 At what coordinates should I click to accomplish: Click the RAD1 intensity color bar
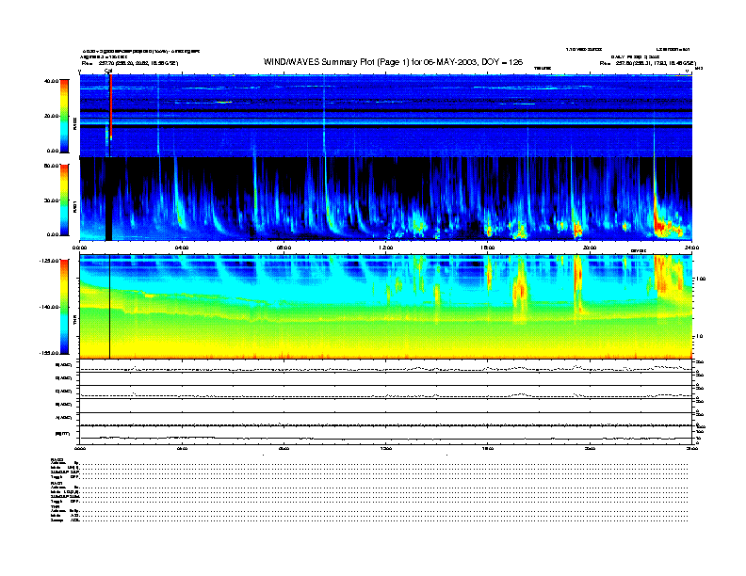(x=64, y=200)
